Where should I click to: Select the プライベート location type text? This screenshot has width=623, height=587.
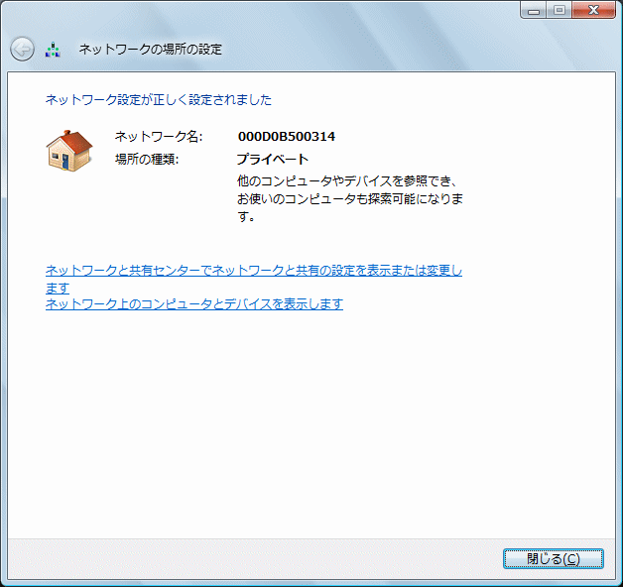[x=273, y=159]
